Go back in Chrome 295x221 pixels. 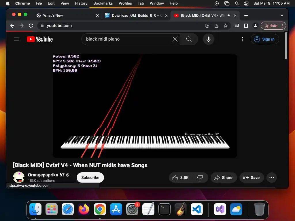[12, 26]
